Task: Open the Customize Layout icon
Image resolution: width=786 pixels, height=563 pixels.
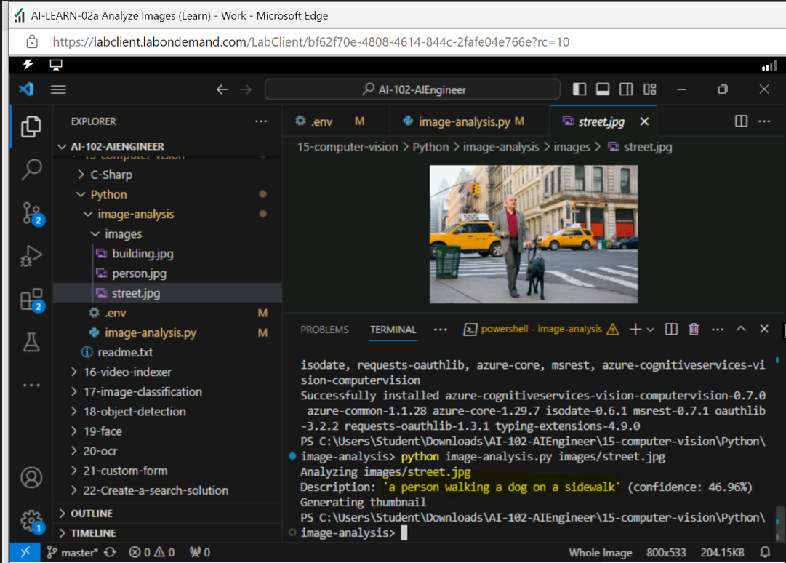Action: (649, 89)
